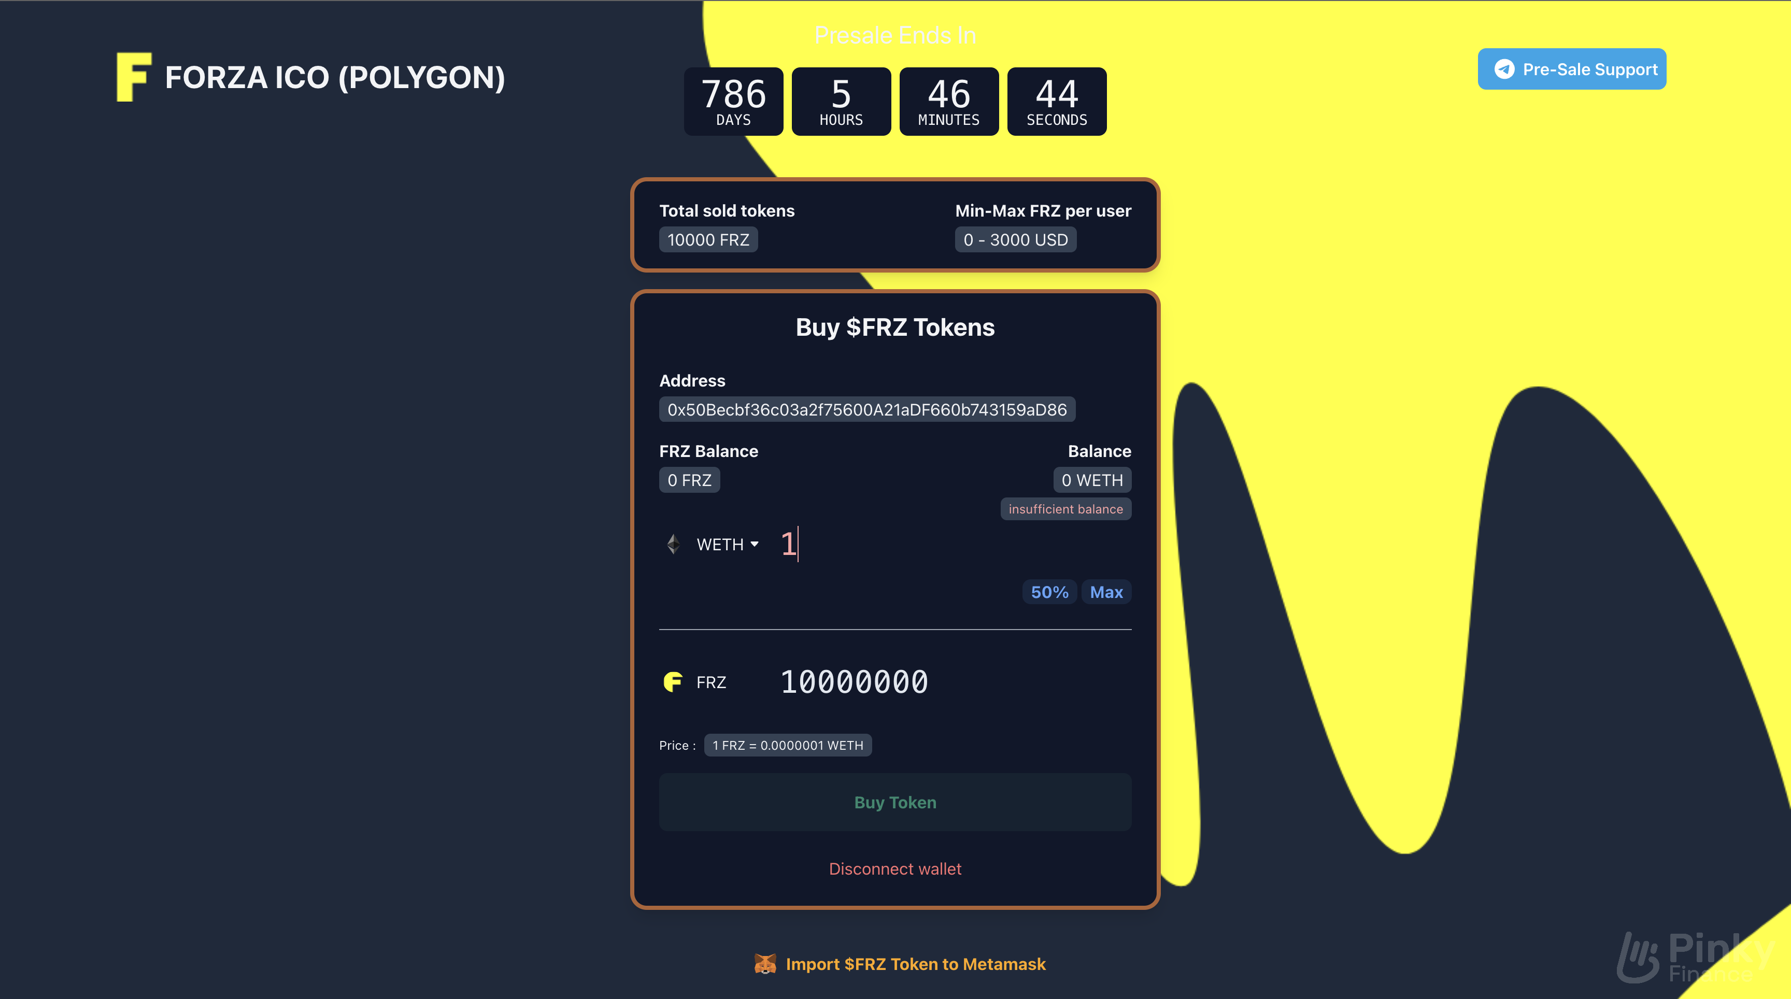This screenshot has height=999, width=1791.
Task: Click the Disconnect wallet link
Action: point(894,866)
